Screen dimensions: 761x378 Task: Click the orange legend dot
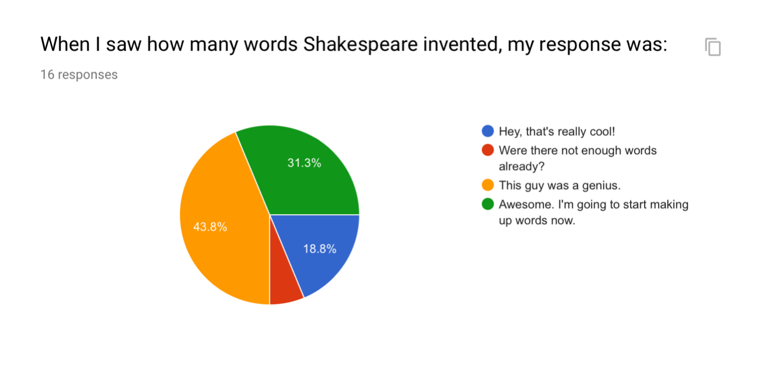click(x=488, y=185)
